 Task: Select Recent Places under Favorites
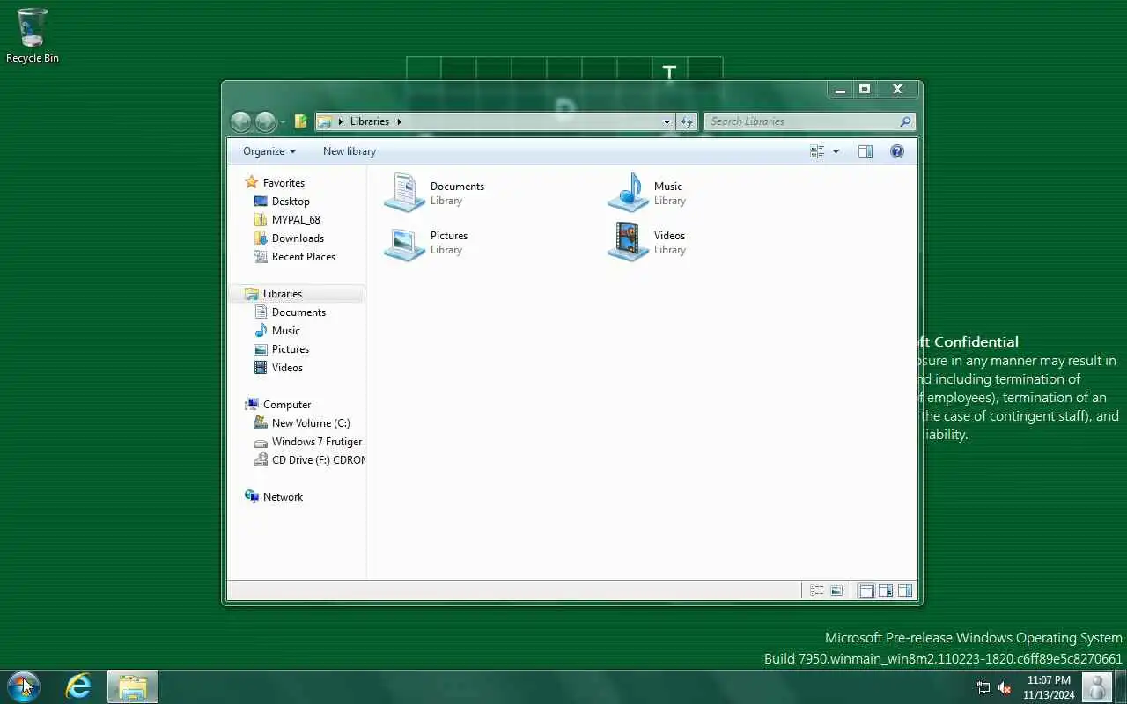[x=295, y=256]
